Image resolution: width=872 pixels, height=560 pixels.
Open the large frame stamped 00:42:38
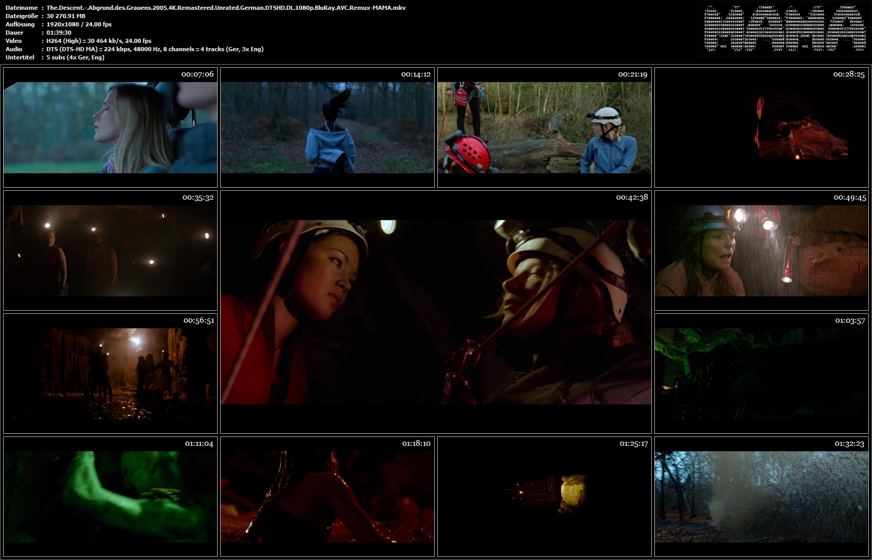pyautogui.click(x=436, y=312)
